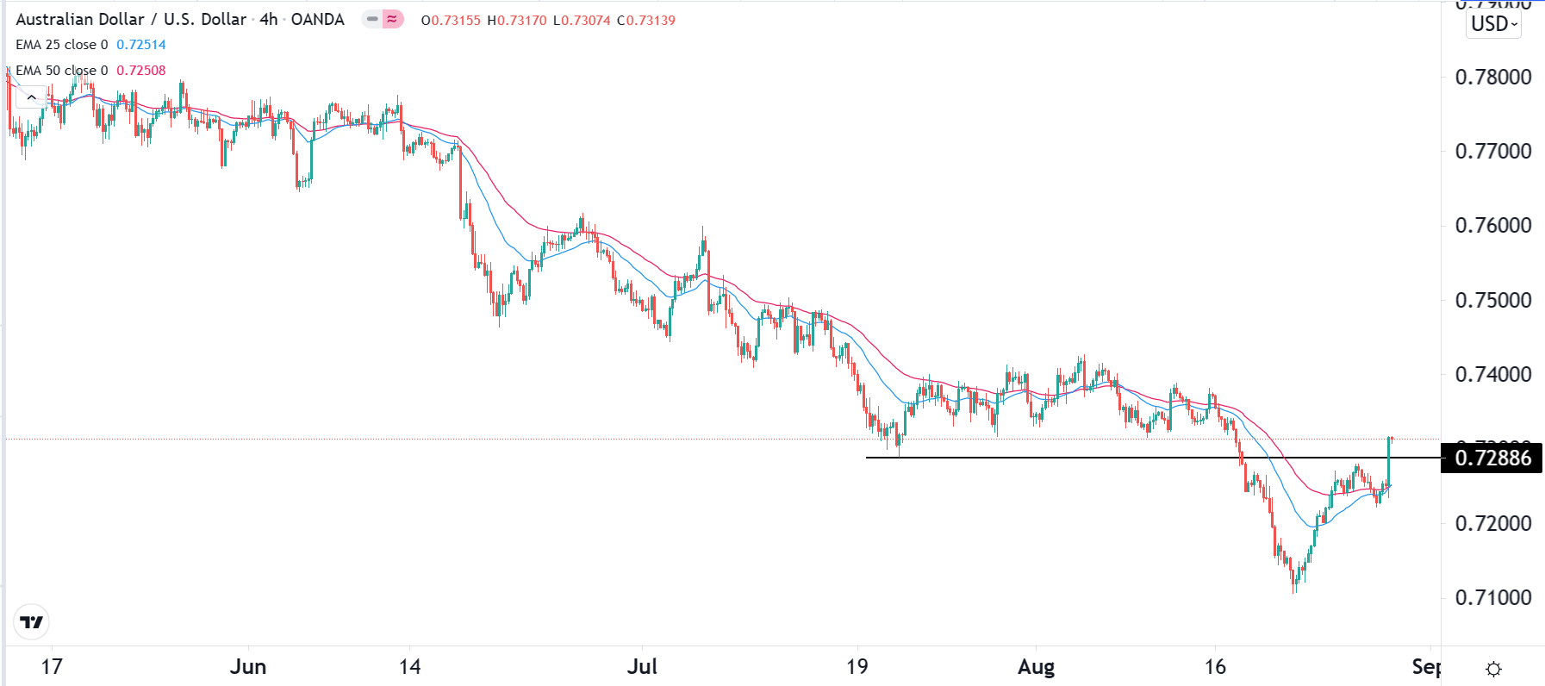Click the 4h interval label
Screen dimensions: 1545x686
pyautogui.click(x=268, y=19)
